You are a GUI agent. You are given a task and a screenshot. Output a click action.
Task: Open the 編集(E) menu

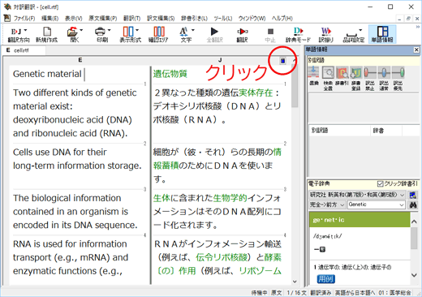click(x=50, y=19)
